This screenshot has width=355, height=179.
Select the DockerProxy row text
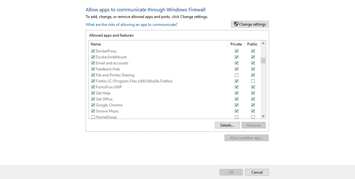106,51
